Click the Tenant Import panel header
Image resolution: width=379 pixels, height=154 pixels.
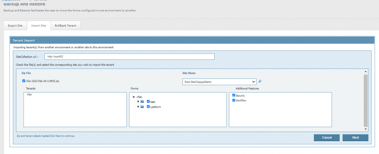192,41
